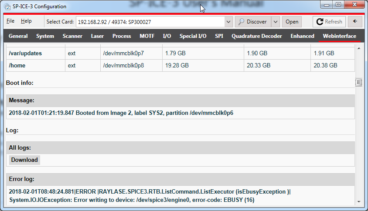Click the /dev/mmcblk0p8 device cell
368x211 pixels.
(131, 66)
